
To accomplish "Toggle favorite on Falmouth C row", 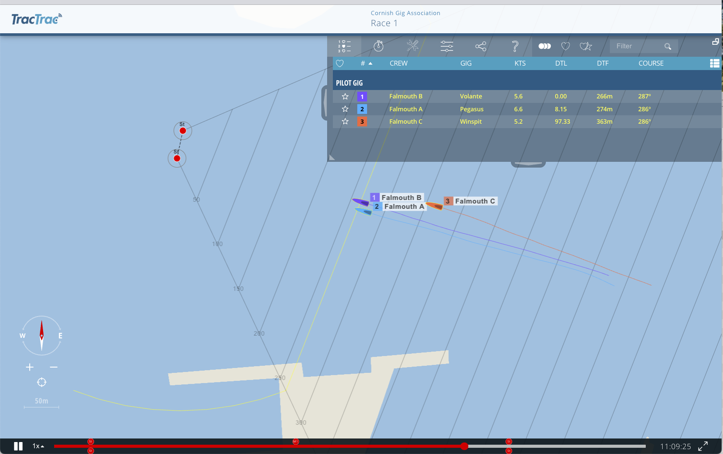I will [x=345, y=121].
